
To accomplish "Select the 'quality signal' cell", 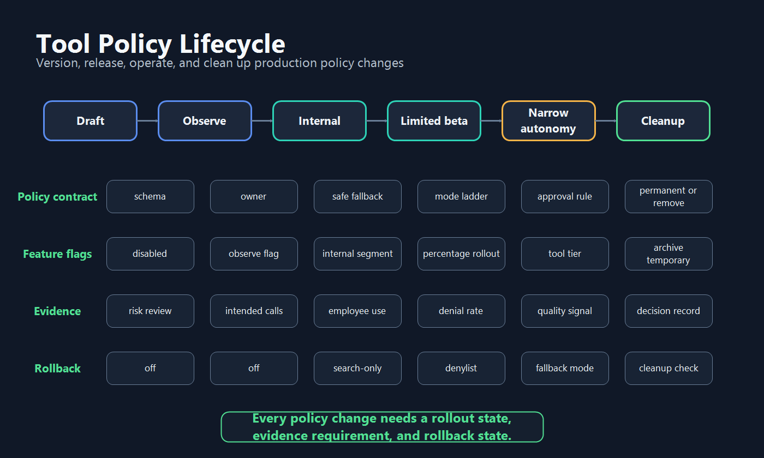I will pos(565,311).
